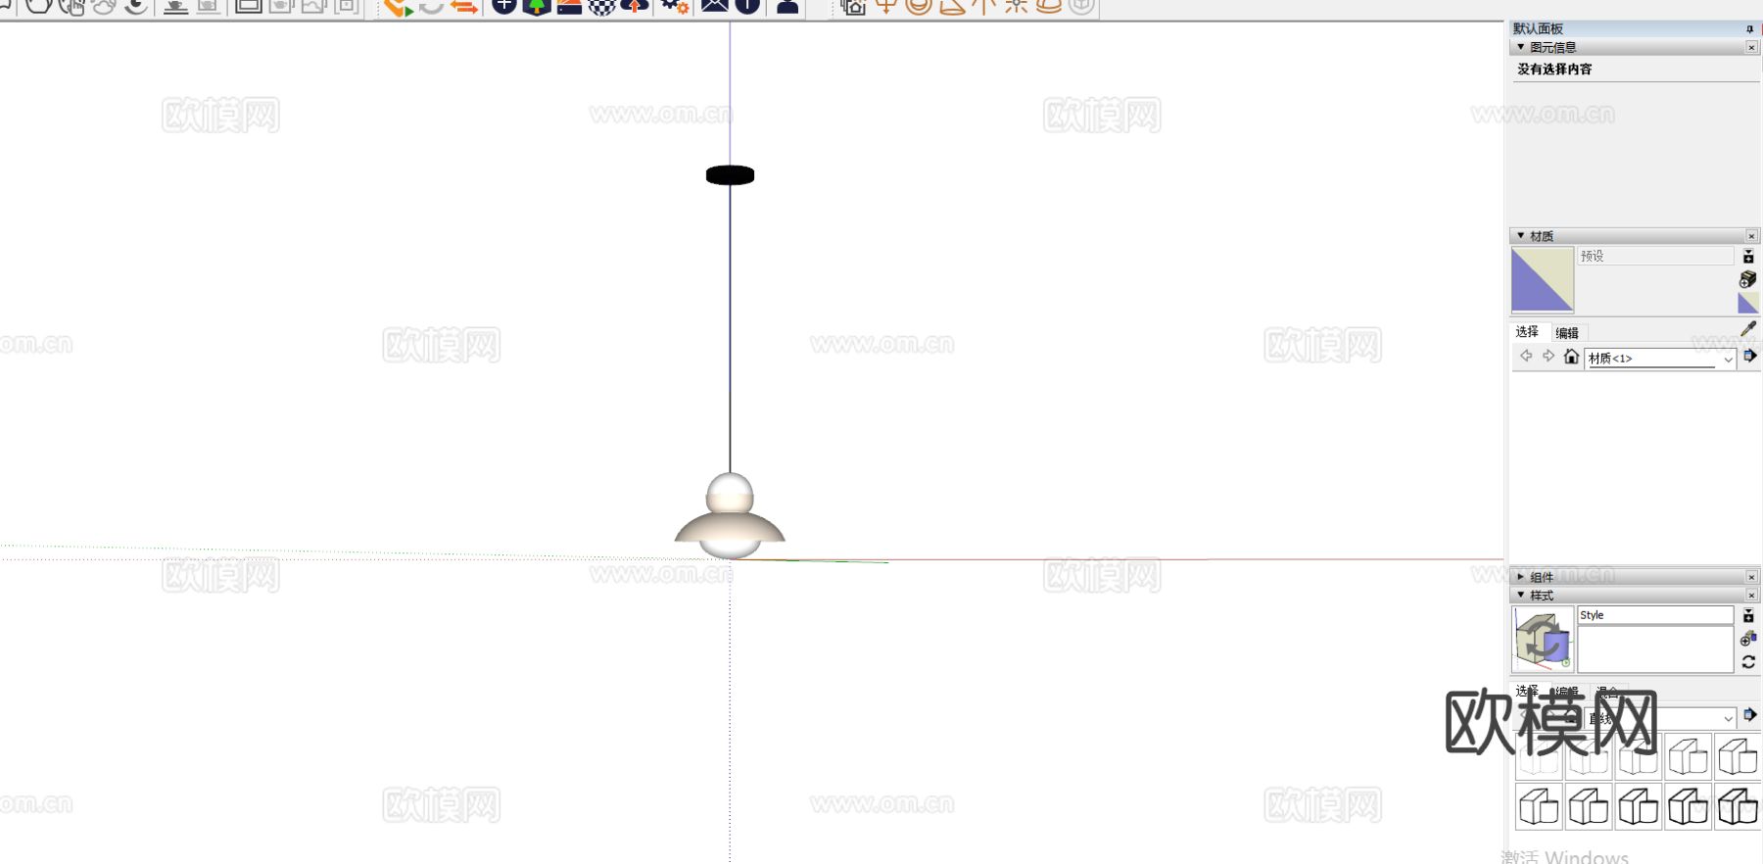The image size is (1763, 864).
Task: Select fourth style thumbnail in top row
Action: click(x=1688, y=756)
